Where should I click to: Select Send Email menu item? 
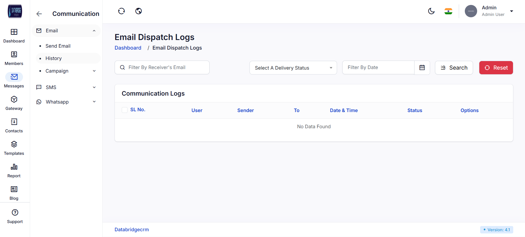(58, 46)
